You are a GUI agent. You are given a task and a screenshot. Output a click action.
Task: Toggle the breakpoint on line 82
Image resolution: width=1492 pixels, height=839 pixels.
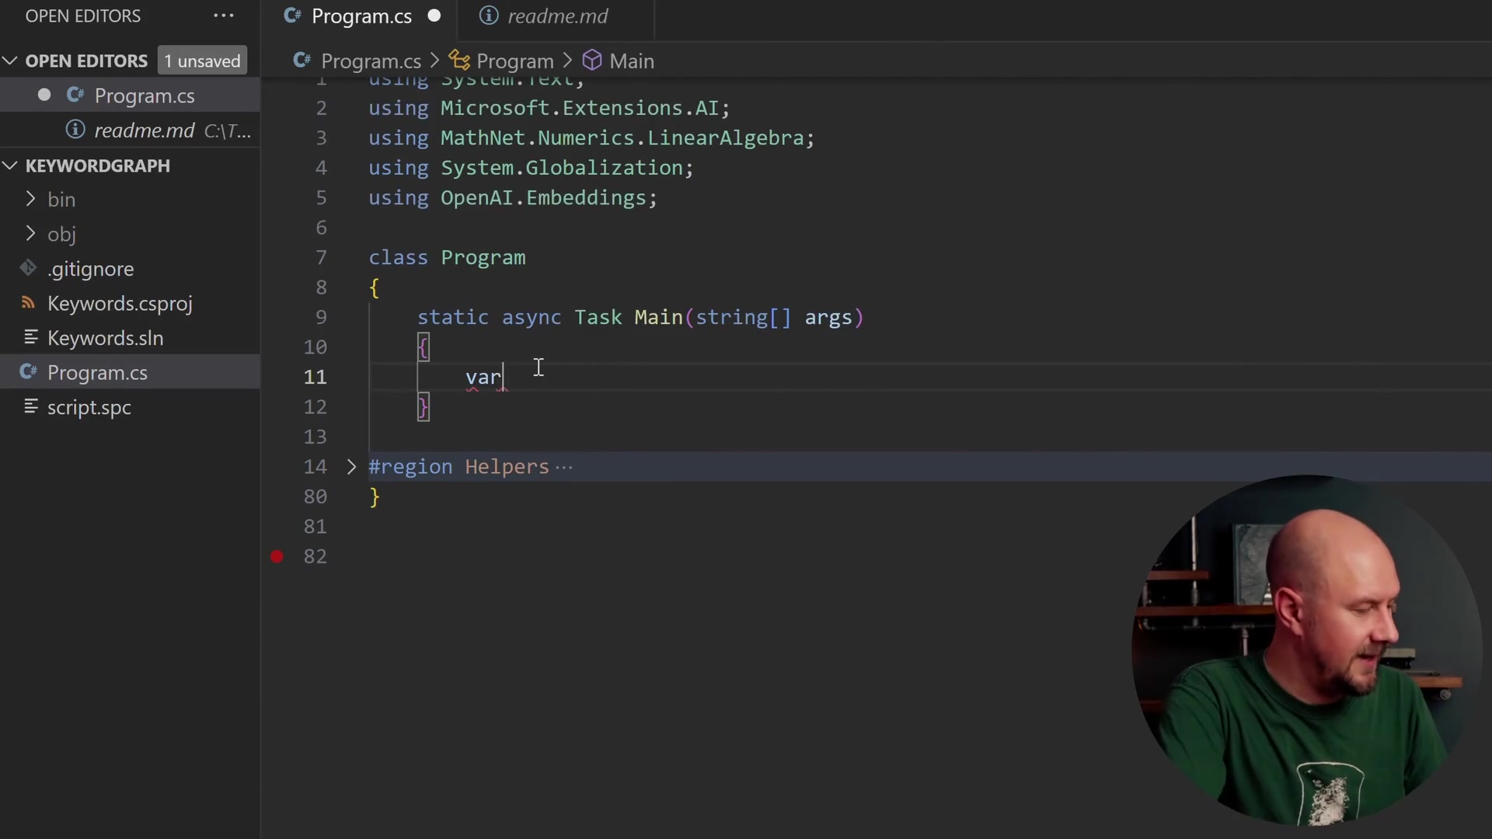(277, 556)
